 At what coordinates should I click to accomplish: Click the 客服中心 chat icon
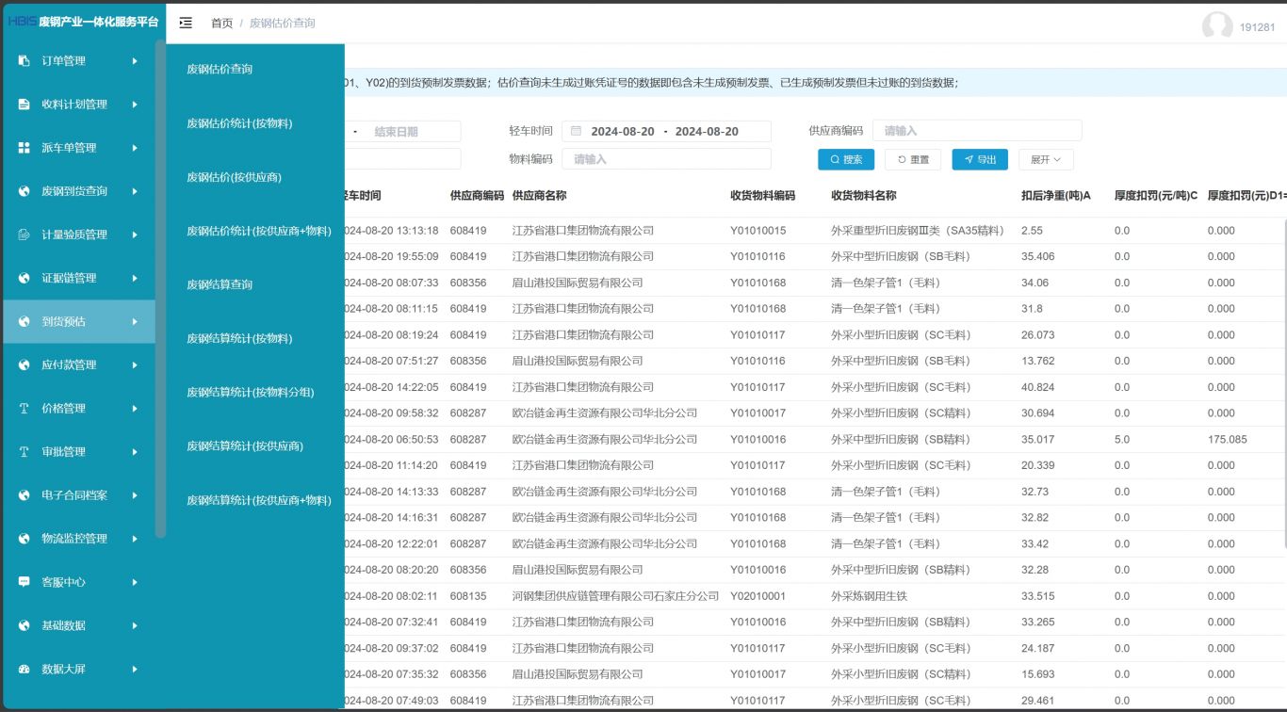click(24, 582)
